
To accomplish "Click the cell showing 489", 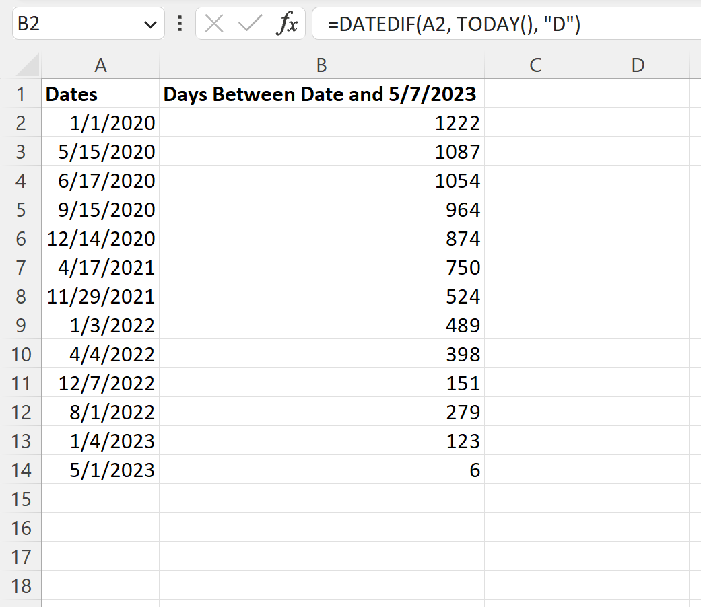I will click(322, 325).
